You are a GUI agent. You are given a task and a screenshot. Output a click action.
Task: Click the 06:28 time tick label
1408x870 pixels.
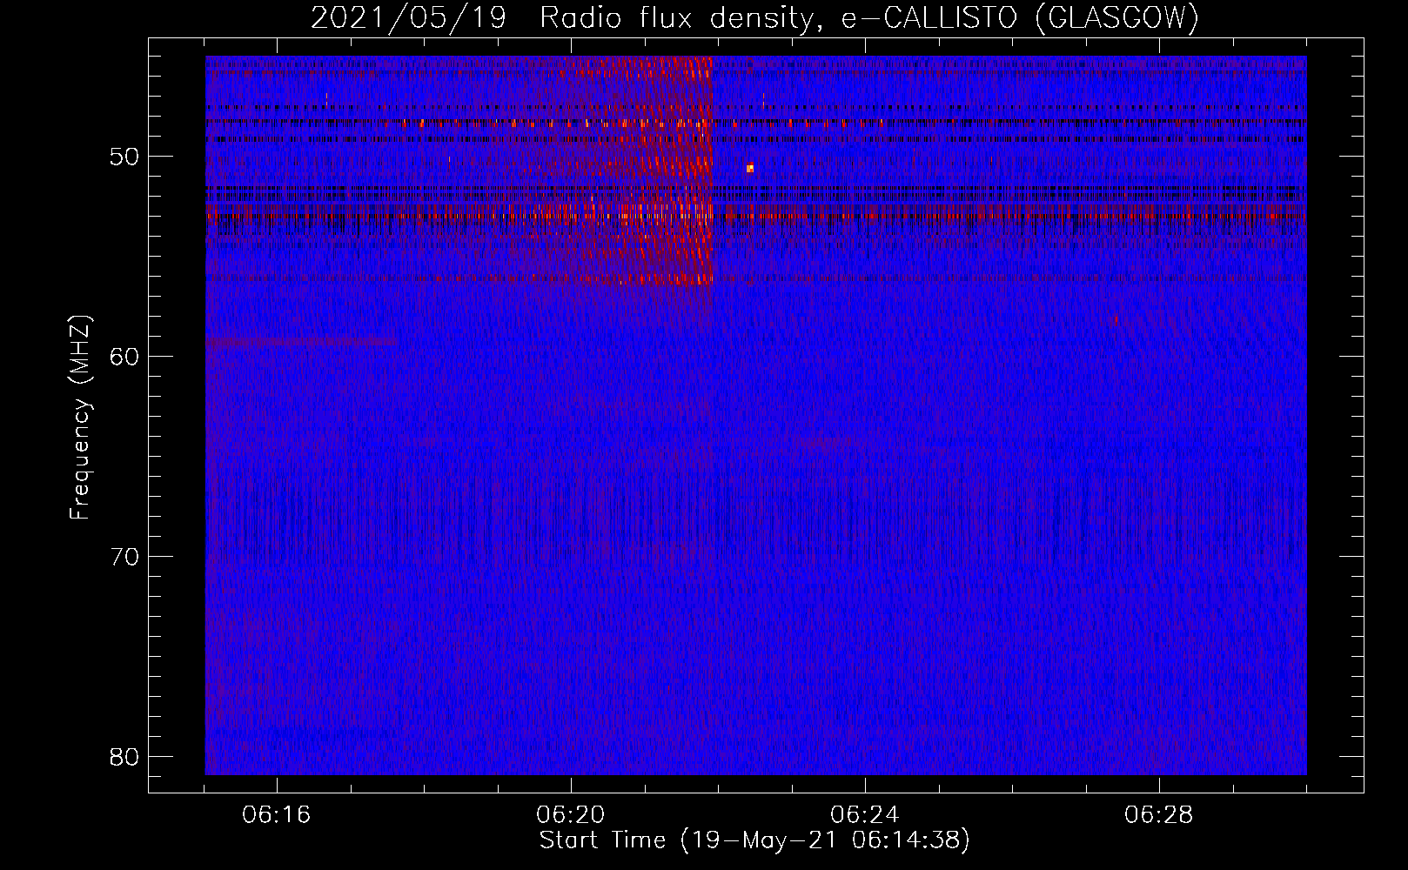tap(1159, 816)
